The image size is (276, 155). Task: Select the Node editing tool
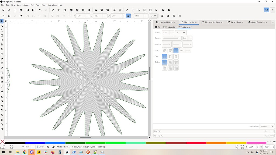pyautogui.click(x=2, y=26)
